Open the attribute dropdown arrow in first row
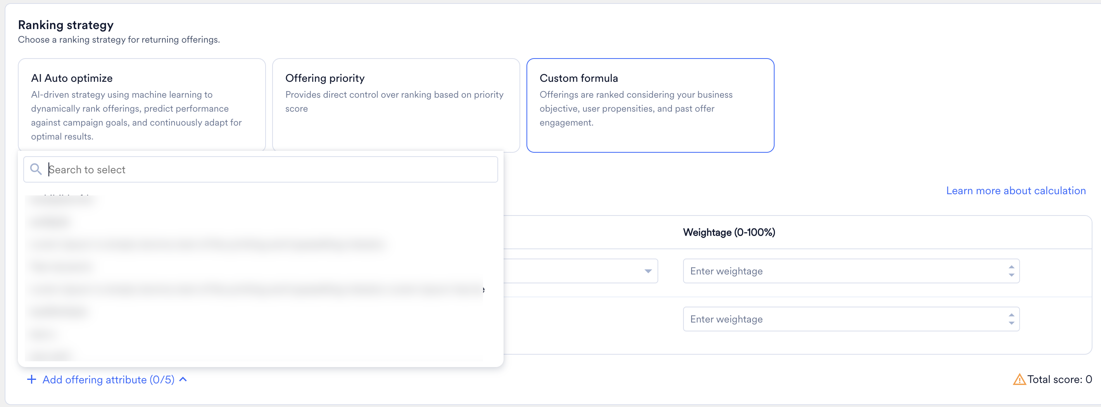This screenshot has width=1101, height=407. tap(648, 271)
